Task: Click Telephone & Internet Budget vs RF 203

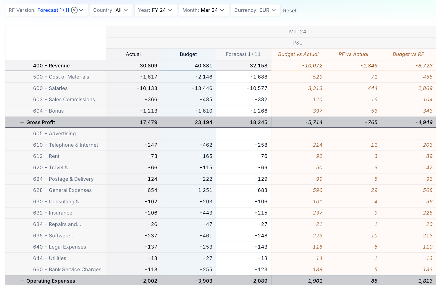Action: pyautogui.click(x=428, y=145)
